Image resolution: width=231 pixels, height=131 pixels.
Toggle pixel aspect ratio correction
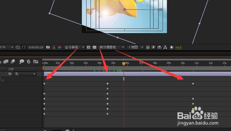tap(148, 47)
